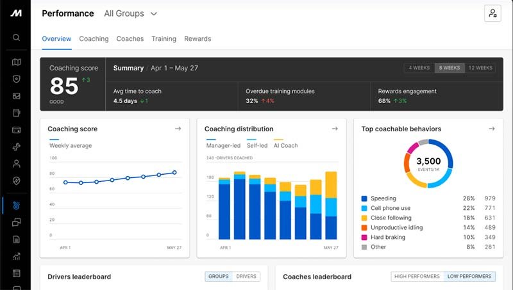The image size is (513, 290).
Task: Go to the Rewards tab
Action: point(198,39)
